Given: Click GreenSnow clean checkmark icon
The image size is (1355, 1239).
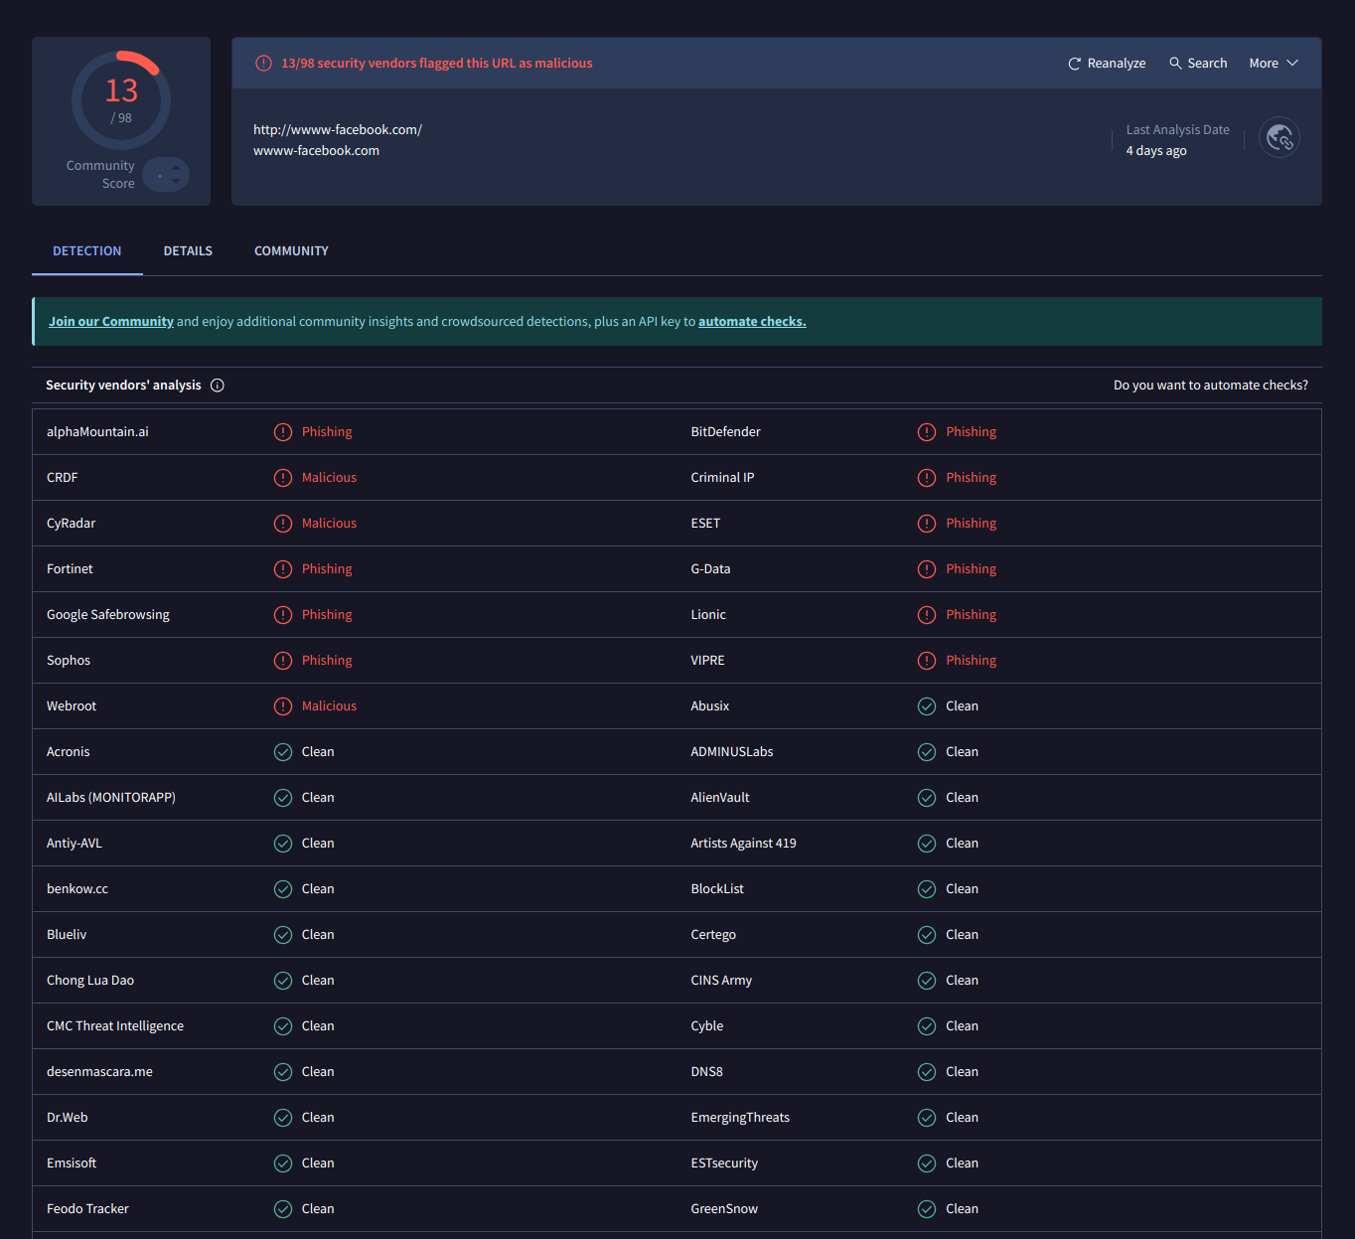Looking at the screenshot, I should coord(927,1209).
